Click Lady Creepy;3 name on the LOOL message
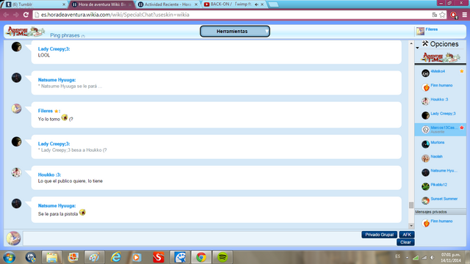Screen dimensions: 470x264 click(x=54, y=49)
